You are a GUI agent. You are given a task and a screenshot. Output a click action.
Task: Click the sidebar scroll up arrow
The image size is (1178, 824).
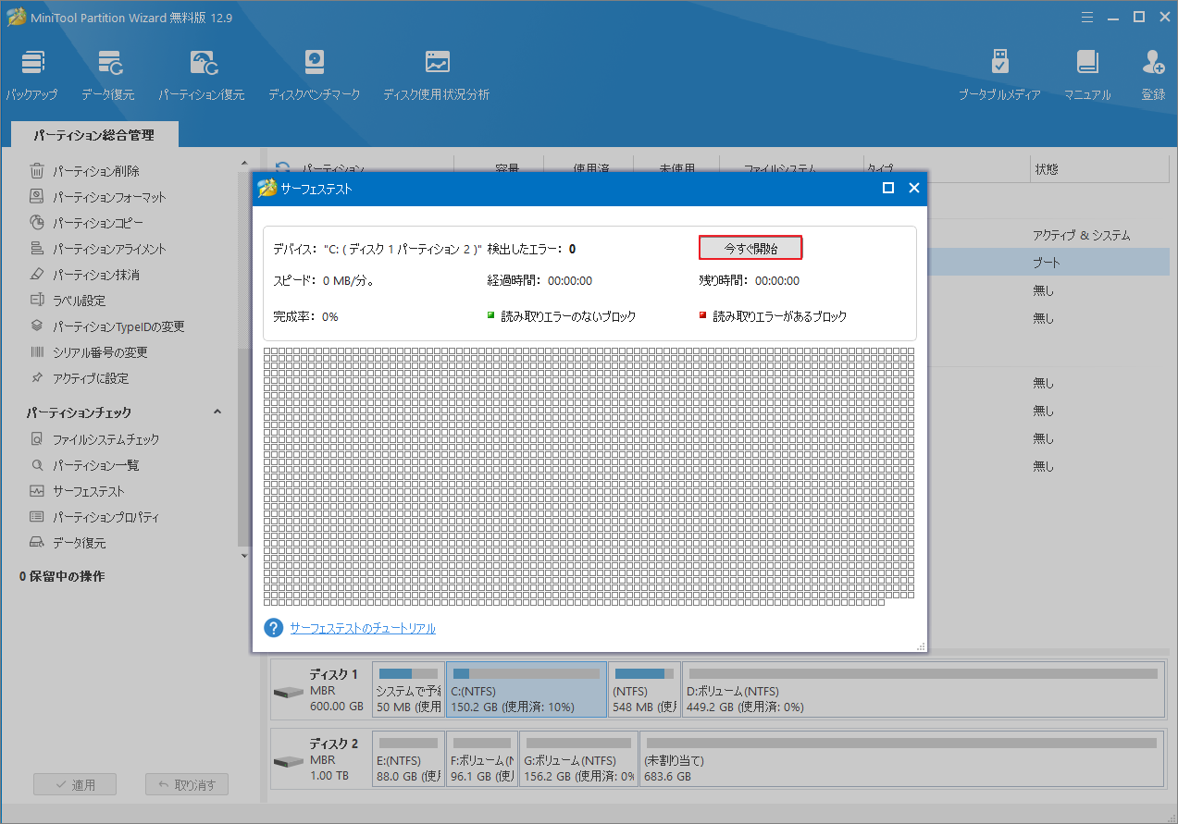pos(244,162)
